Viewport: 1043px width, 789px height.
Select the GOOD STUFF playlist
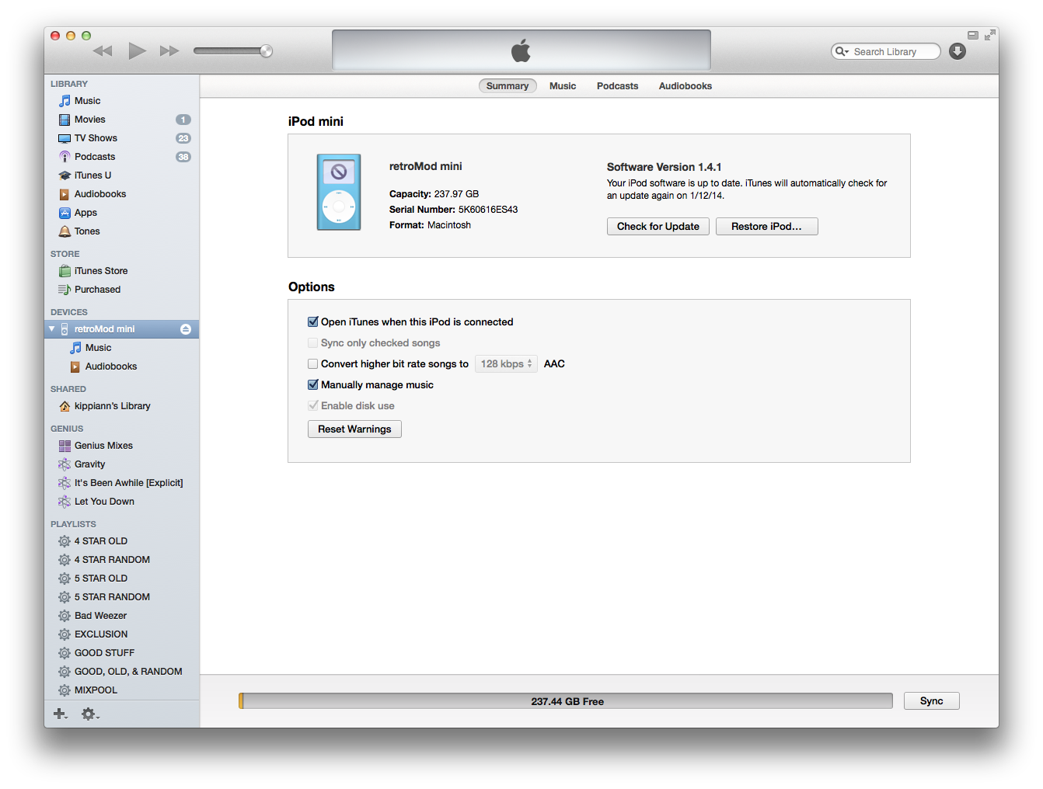point(122,653)
